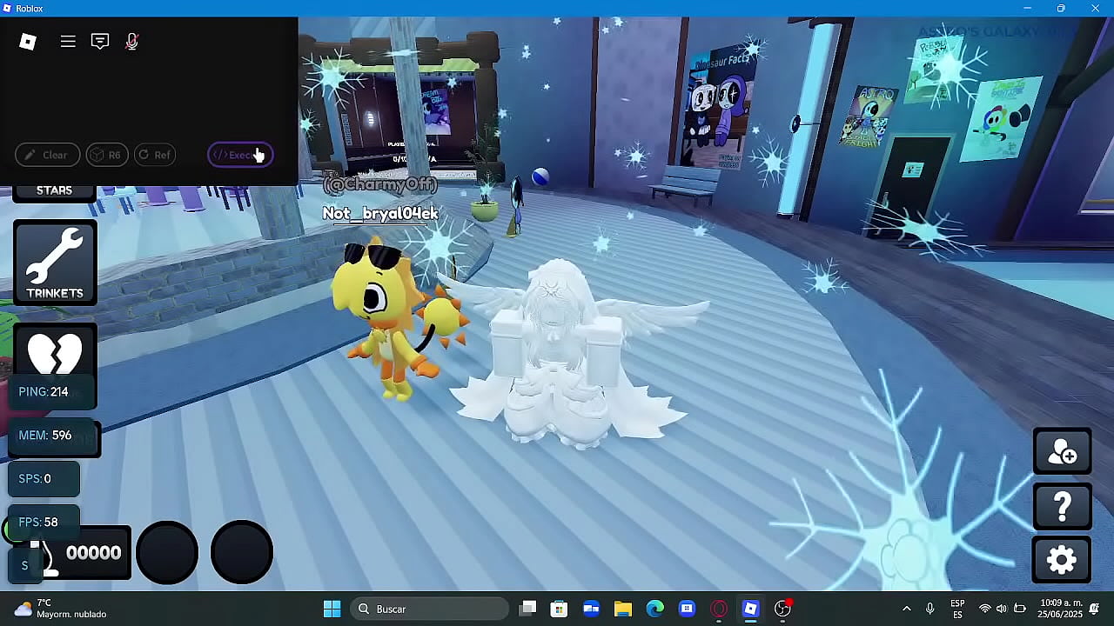Expand the STARS panel
This screenshot has height=626, width=1114.
tap(54, 190)
